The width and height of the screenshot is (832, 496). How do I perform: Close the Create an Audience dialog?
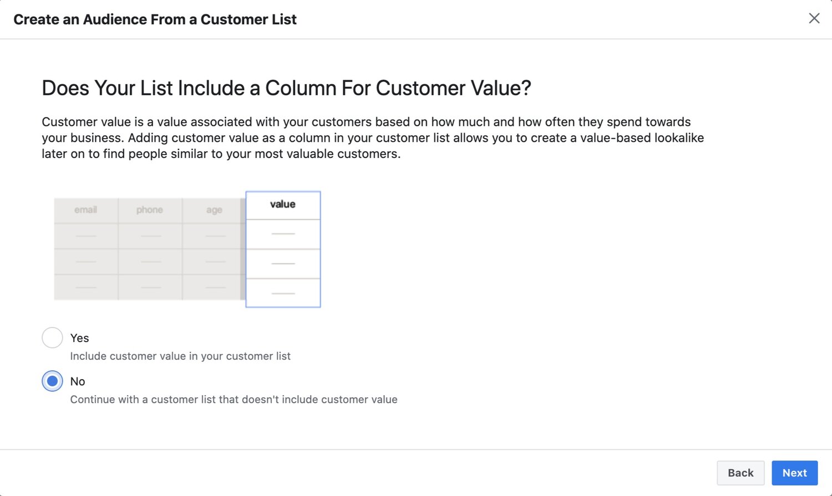[x=814, y=18]
